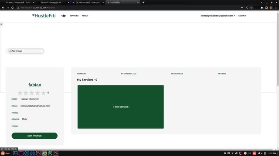Click the + Add Service card
The height and width of the screenshot is (156, 279).
point(121,107)
